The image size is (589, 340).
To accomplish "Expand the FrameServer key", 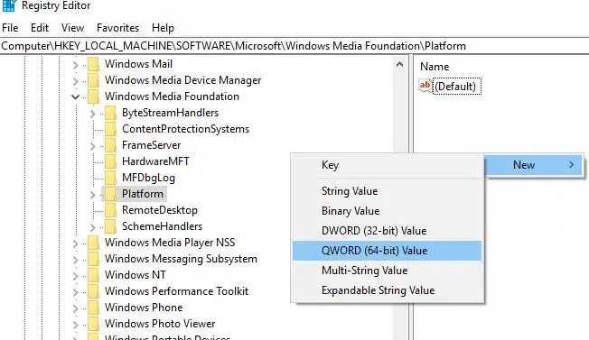I will [x=93, y=146].
